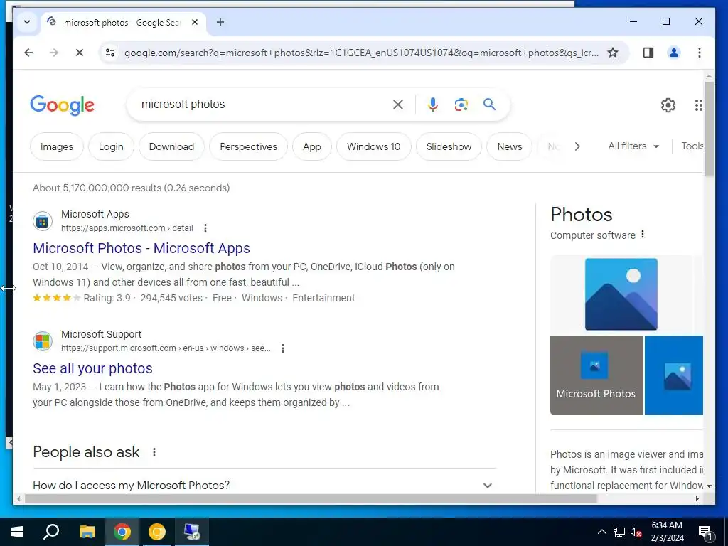Image resolution: width=728 pixels, height=546 pixels.
Task: Open Microsoft Photos labeled thumbnail
Action: 596,375
